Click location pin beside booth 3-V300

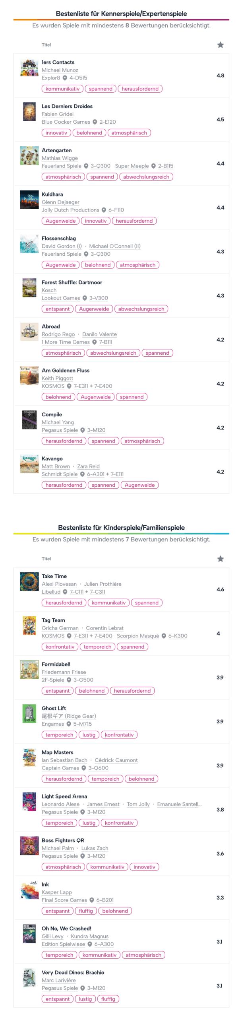[x=85, y=298]
